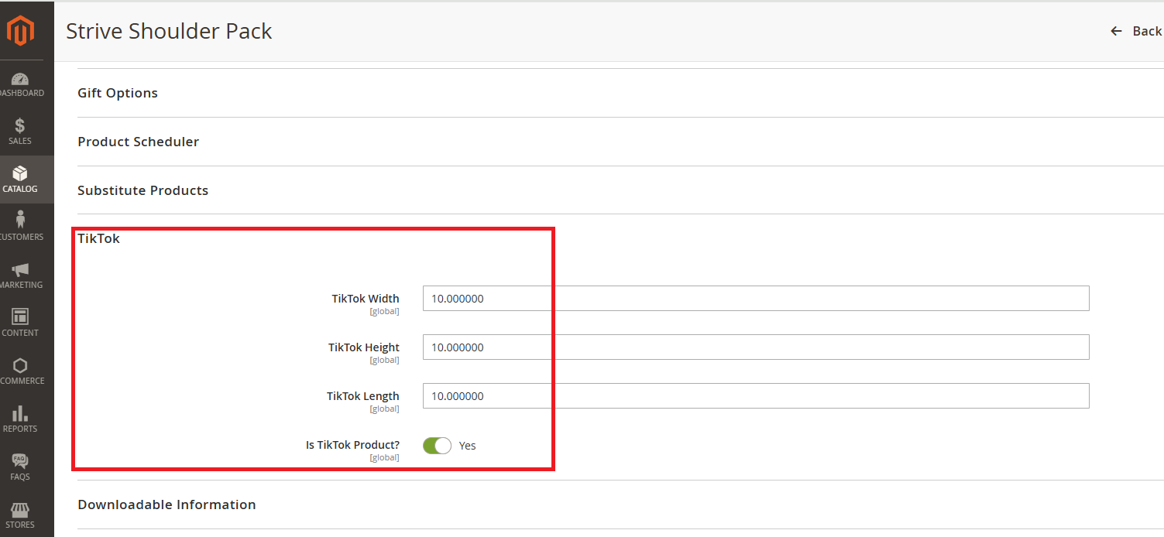
Task: Click the Back arrow button
Action: [1136, 31]
